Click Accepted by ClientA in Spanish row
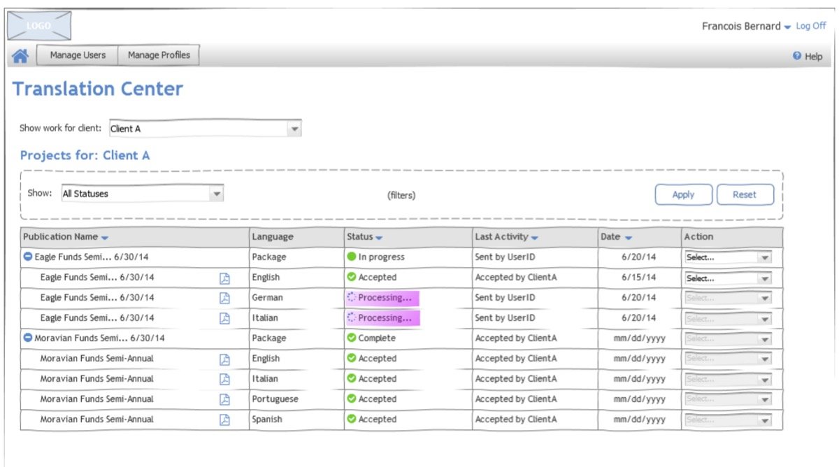 516,419
